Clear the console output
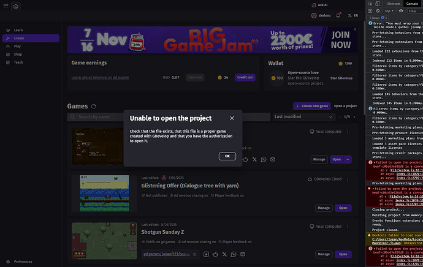The height and width of the screenshot is (267, 423). tap(378, 11)
